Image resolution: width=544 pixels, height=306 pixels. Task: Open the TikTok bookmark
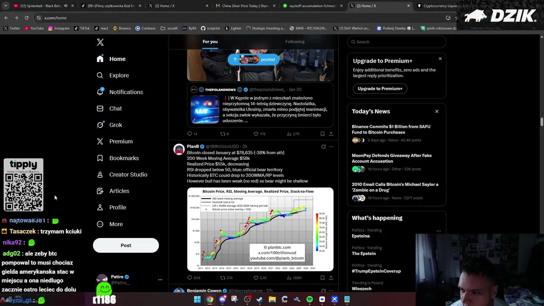click(x=82, y=28)
